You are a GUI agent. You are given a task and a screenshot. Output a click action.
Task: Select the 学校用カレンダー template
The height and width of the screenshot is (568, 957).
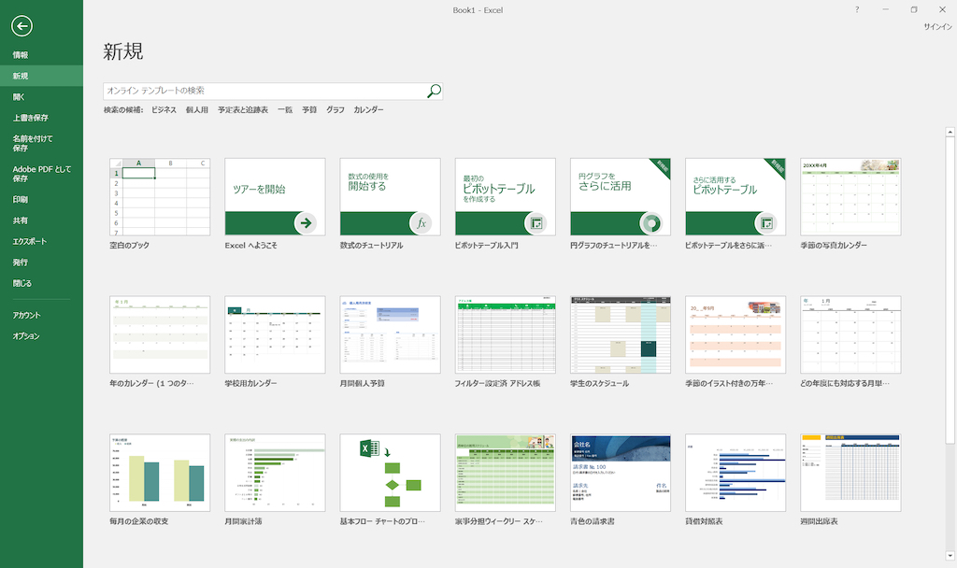275,342
